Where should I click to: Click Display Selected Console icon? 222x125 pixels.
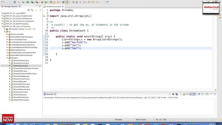(x=202, y=94)
